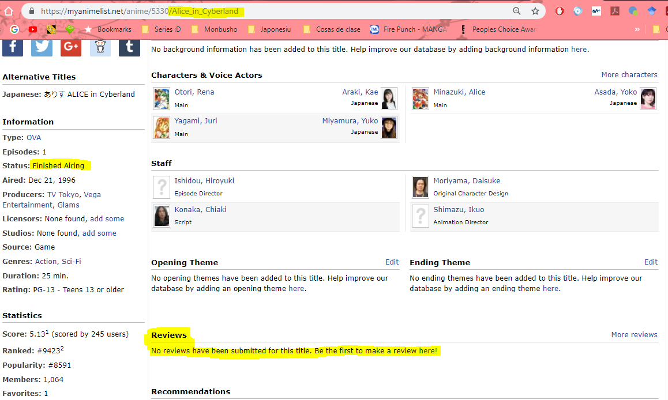This screenshot has width=668, height=400.
Task: Share to Reddit using alien icon
Action: pos(100,47)
